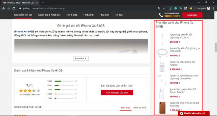Image resolution: width=217 pixels, height=116 pixels.
Task: Select the Đặc điểm nổi bật tab
Action: tap(23, 15)
